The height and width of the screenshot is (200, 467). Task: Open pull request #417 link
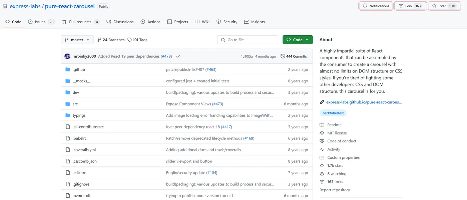pyautogui.click(x=226, y=127)
